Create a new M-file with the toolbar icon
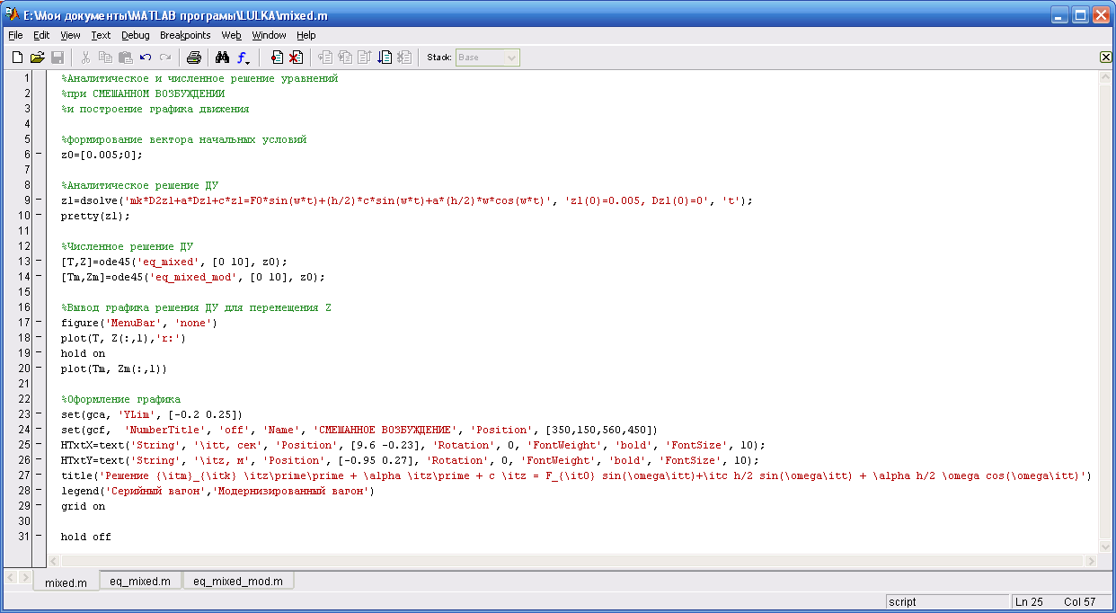Image resolution: width=1116 pixels, height=613 pixels. click(x=17, y=58)
